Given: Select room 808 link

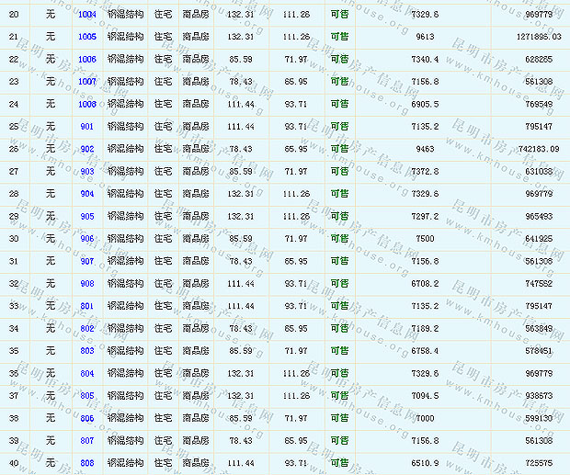Looking at the screenshot, I should tap(87, 463).
